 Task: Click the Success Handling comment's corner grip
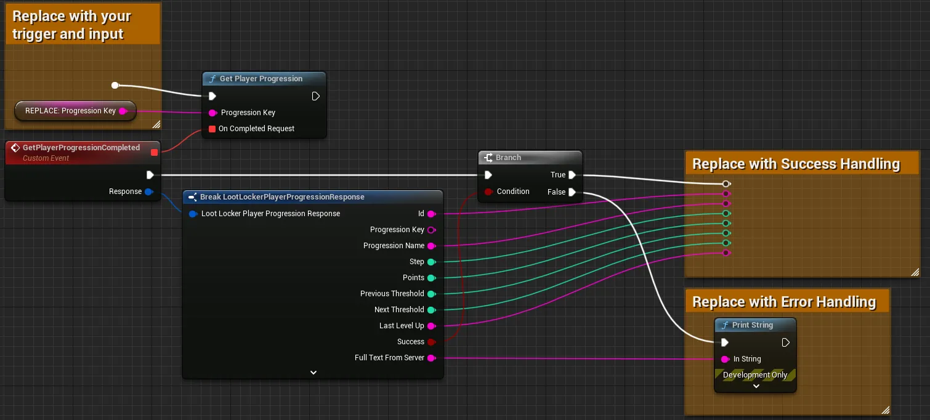914,272
